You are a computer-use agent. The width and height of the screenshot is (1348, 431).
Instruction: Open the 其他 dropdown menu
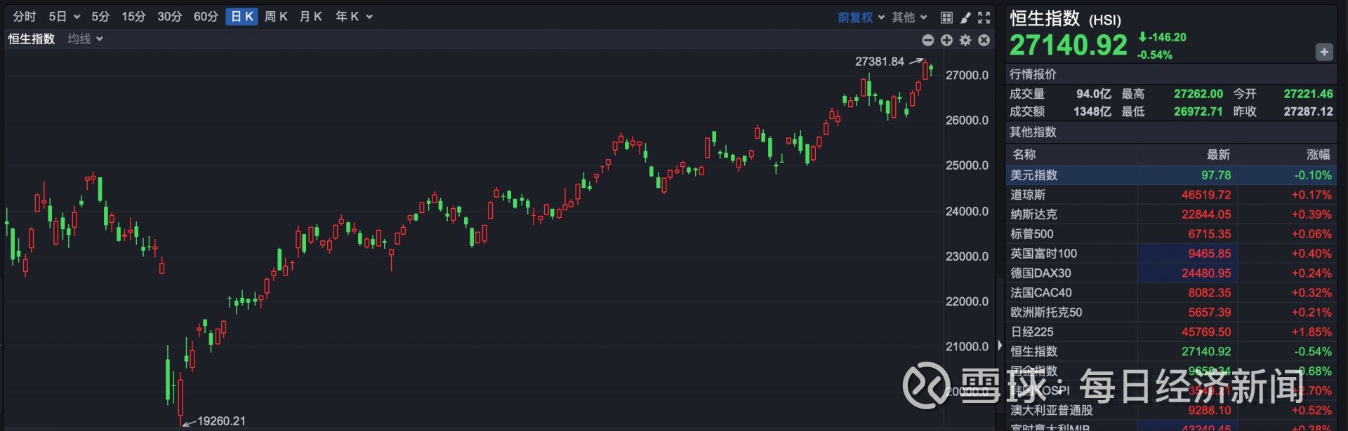(909, 18)
